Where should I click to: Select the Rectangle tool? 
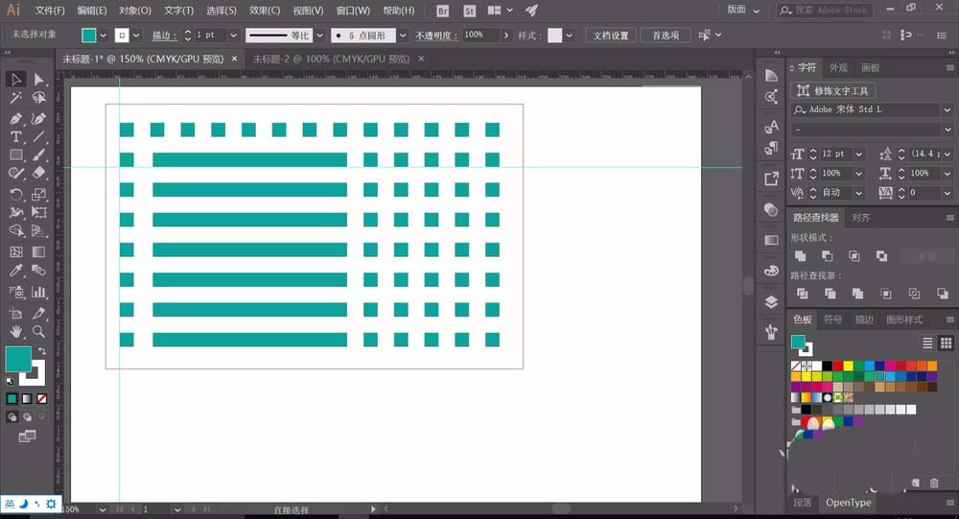(x=16, y=154)
